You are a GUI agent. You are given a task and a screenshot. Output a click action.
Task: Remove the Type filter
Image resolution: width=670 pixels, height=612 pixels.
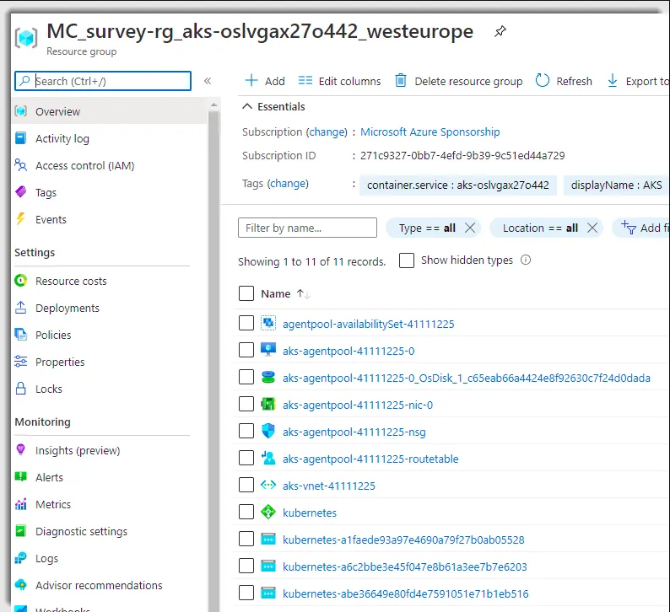[470, 228]
